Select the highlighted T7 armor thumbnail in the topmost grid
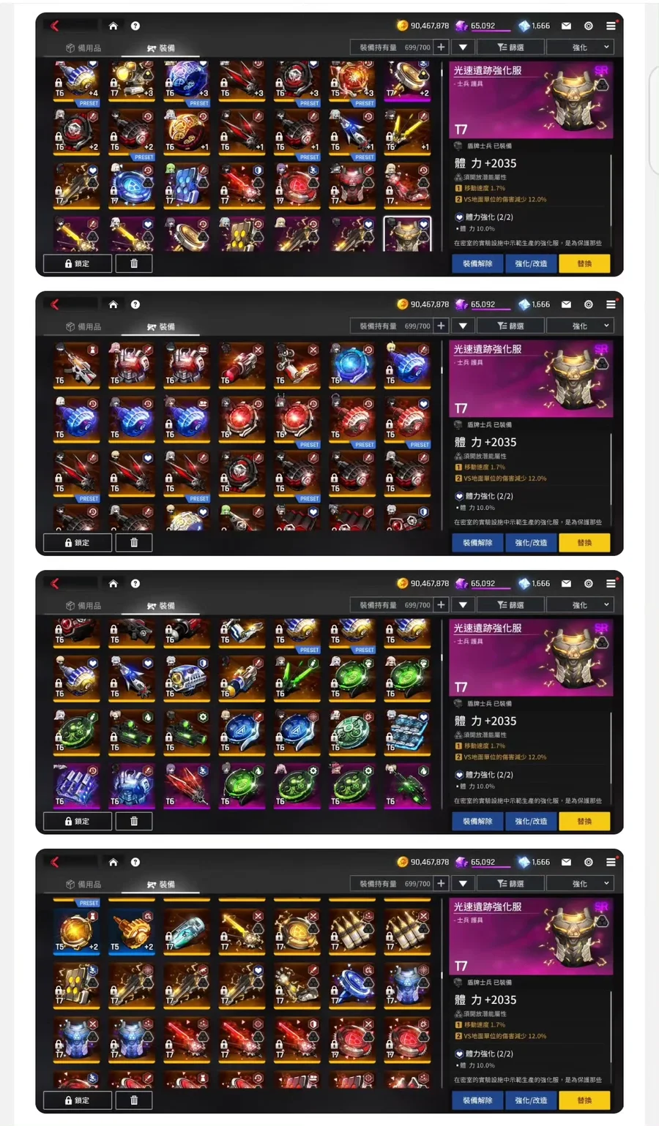This screenshot has width=659, height=1126. (x=407, y=234)
